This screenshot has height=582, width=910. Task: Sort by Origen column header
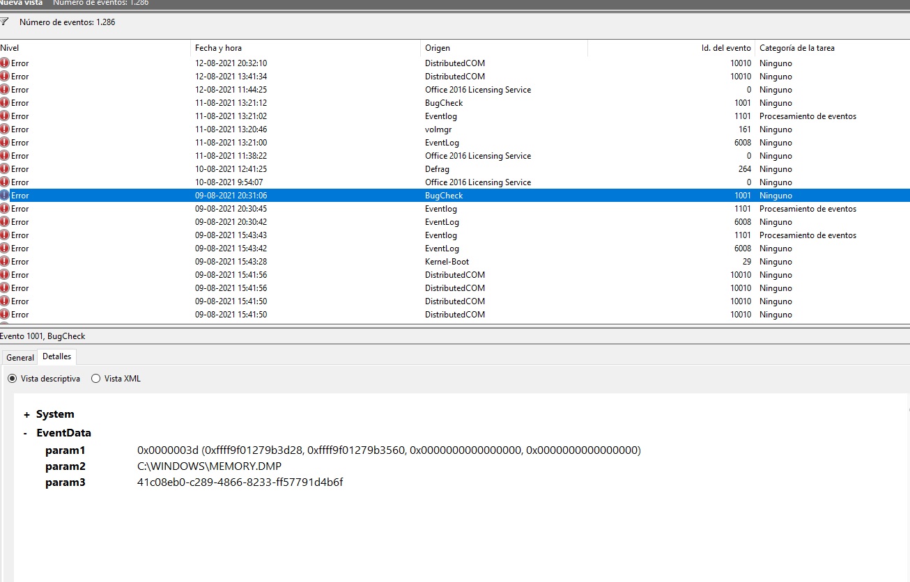tap(438, 48)
